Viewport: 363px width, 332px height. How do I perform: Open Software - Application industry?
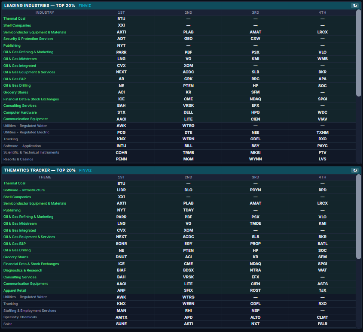pyautogui.click(x=22, y=146)
